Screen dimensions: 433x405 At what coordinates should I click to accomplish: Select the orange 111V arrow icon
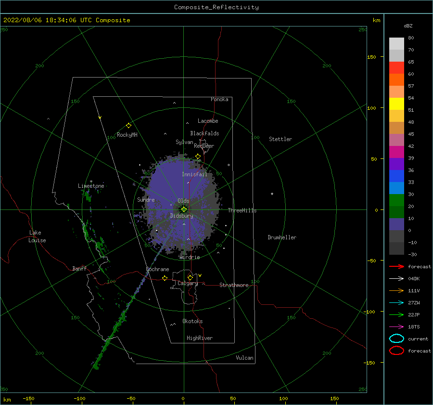(x=396, y=290)
